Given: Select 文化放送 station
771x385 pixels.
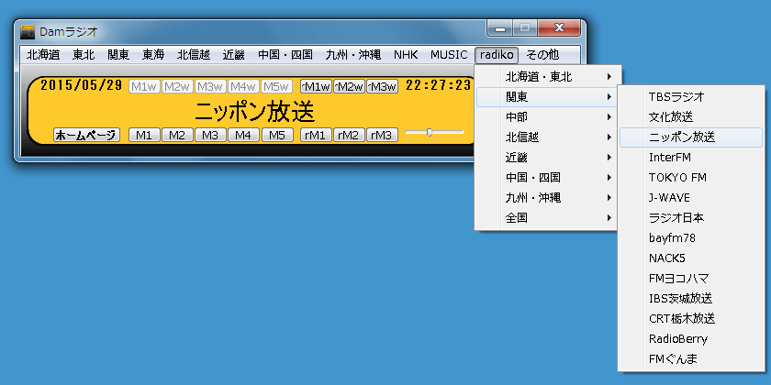Looking at the screenshot, I should coord(691,117).
